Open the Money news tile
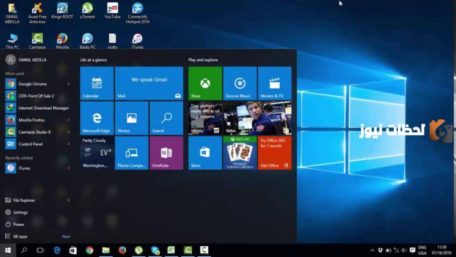 pos(205,118)
